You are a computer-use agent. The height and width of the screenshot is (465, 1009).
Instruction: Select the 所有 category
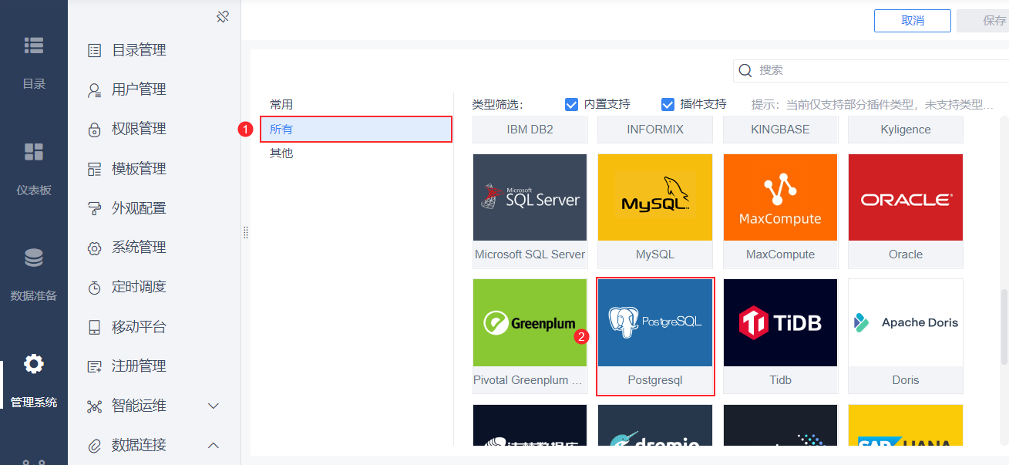[356, 130]
